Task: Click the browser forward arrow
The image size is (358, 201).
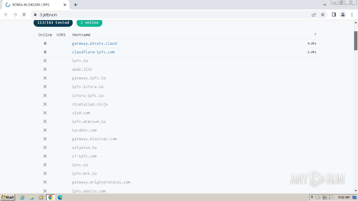Action: coord(15,15)
